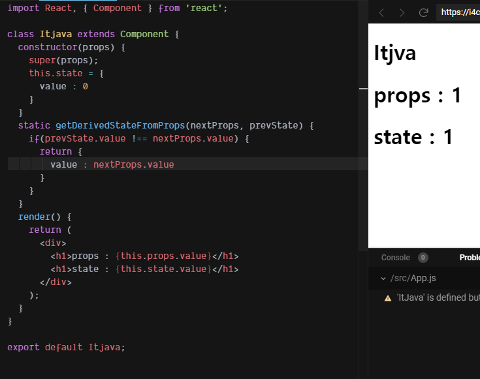Click the Console count badge showing 0
This screenshot has height=379, width=480.
[x=423, y=258]
